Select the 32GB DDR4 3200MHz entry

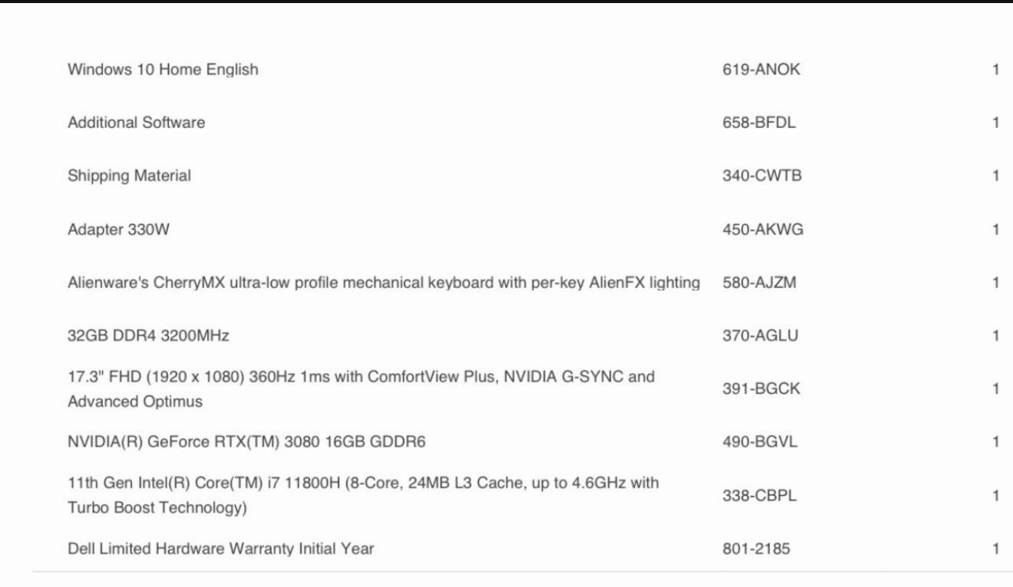click(148, 336)
